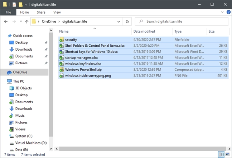Screen dimensions: 232x158
Task: Open Explorer help icon
Action: click(228, 12)
